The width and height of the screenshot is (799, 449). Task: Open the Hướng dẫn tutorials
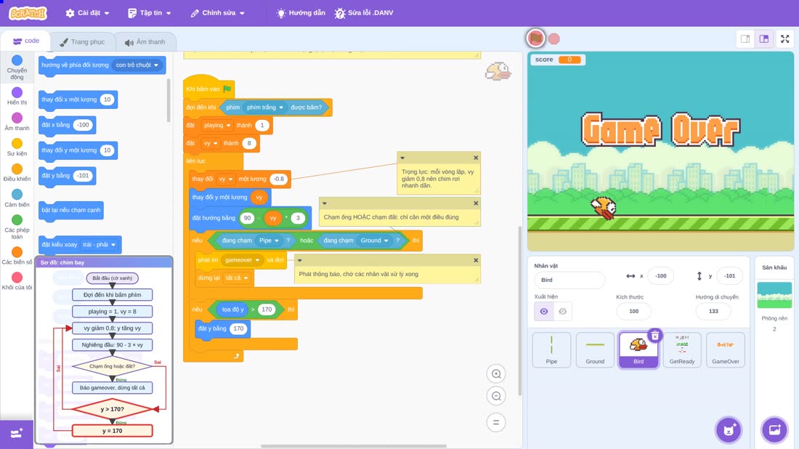[x=301, y=13]
